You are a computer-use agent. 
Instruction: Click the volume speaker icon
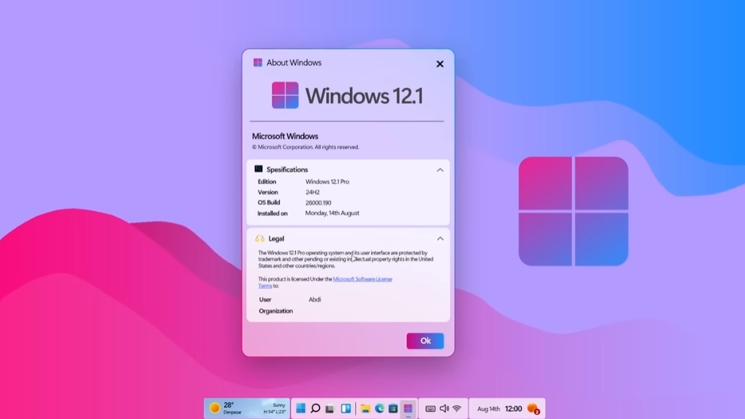(x=444, y=409)
